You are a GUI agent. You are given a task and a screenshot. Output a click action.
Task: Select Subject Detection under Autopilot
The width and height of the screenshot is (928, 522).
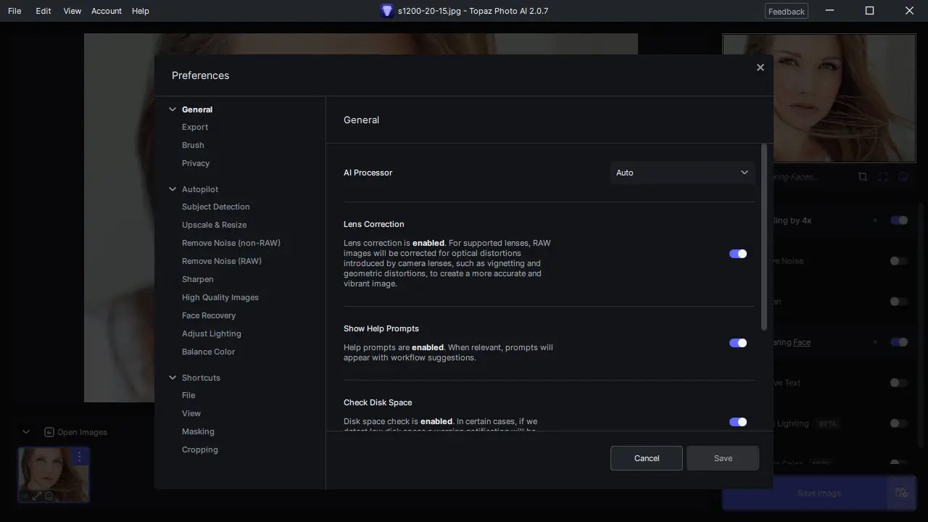pyautogui.click(x=216, y=207)
